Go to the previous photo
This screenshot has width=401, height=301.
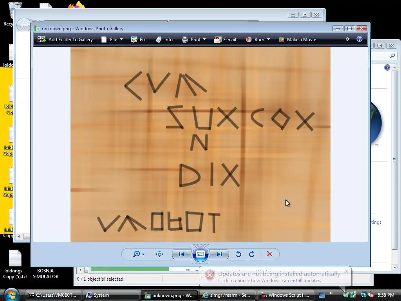pos(182,254)
